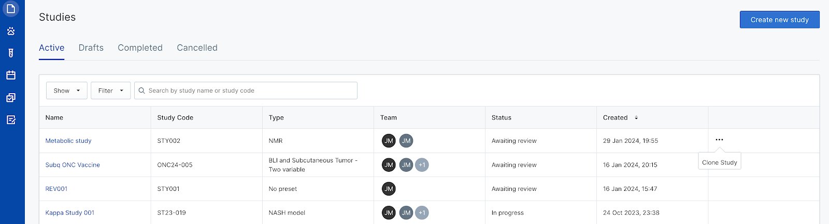This screenshot has height=224, width=829.
Task: Open the checklist tasks icon in the sidebar
Action: (11, 97)
